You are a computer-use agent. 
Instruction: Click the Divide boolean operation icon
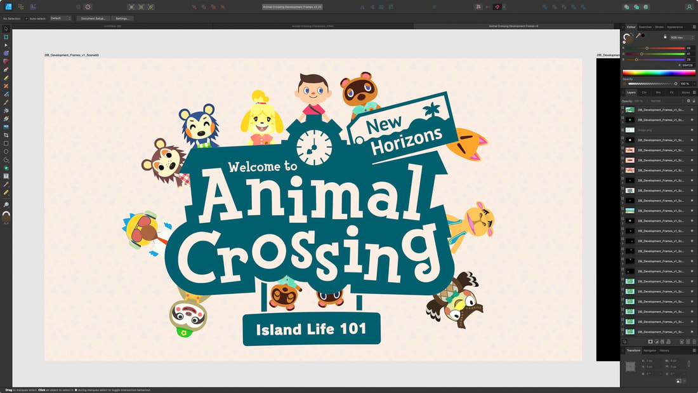(x=583, y=7)
